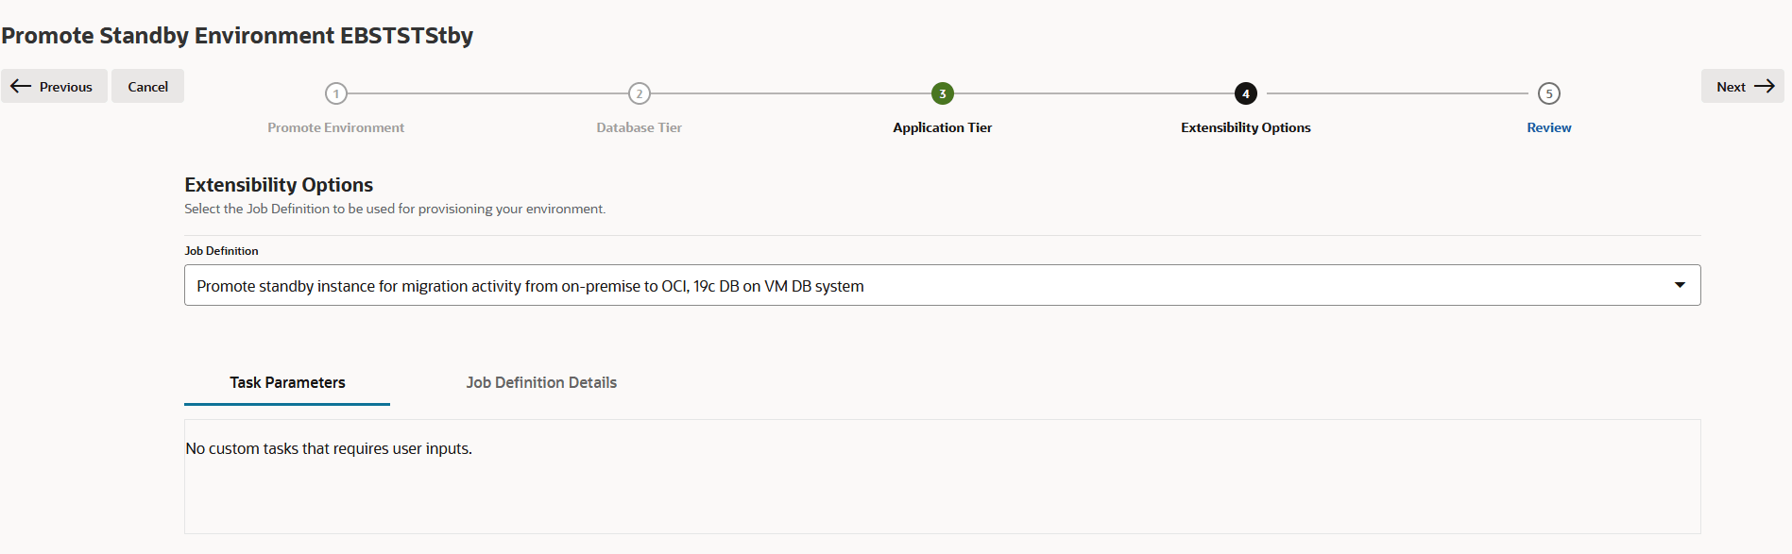
Task: Click the Review step link
Action: (x=1549, y=127)
